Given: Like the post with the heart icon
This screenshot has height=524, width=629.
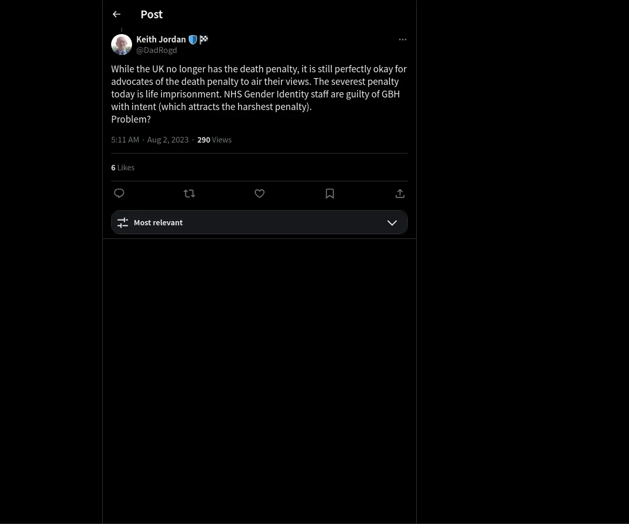Looking at the screenshot, I should pos(259,193).
